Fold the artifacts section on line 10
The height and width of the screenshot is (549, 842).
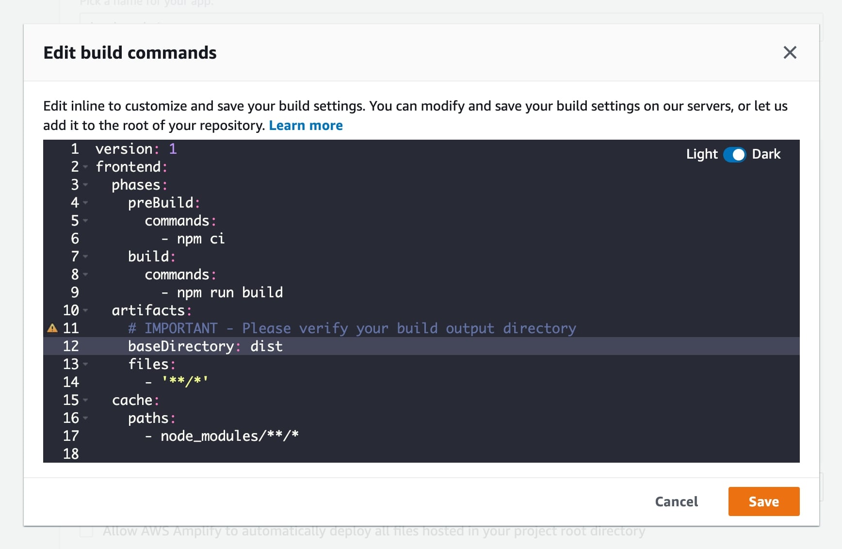[85, 310]
